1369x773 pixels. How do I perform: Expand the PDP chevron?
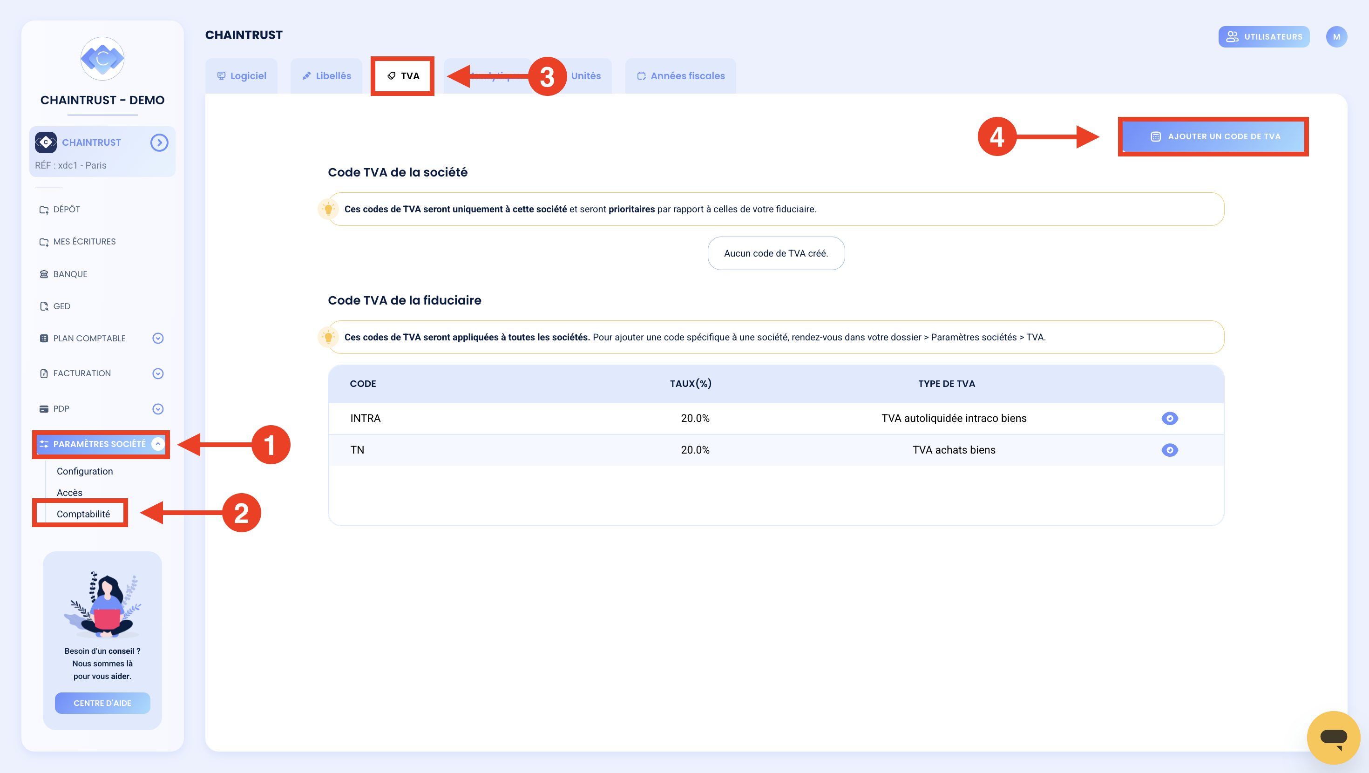coord(158,409)
